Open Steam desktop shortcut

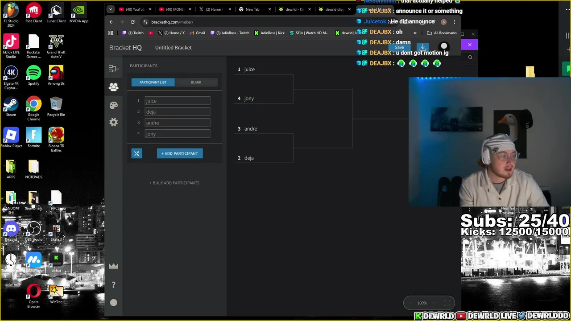pyautogui.click(x=11, y=107)
